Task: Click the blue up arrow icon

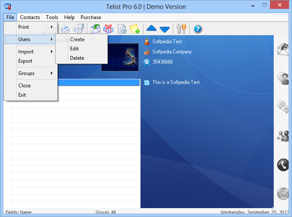Action: (x=152, y=28)
